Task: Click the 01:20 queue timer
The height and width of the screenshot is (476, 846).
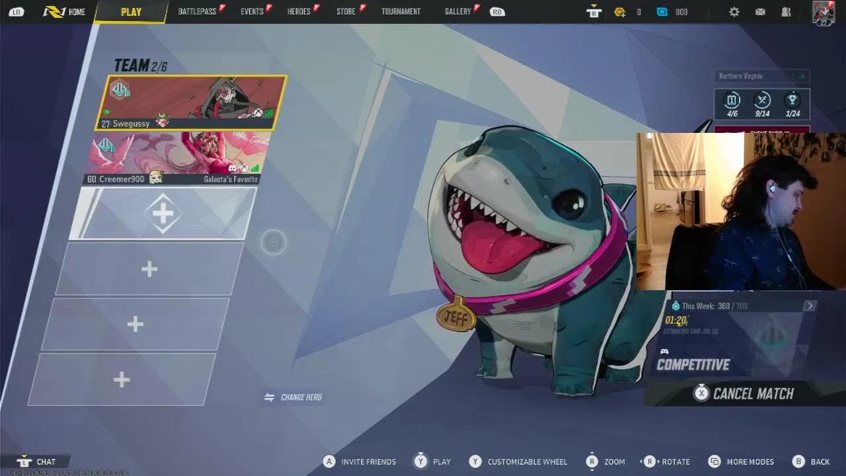Action: pyautogui.click(x=675, y=320)
